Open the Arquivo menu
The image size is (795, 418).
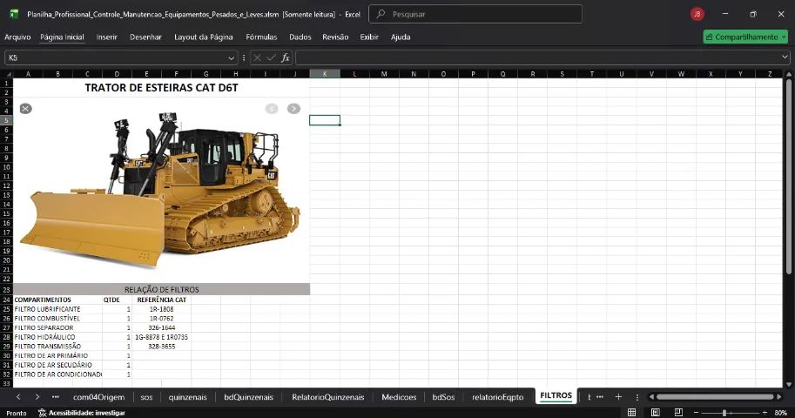(17, 37)
